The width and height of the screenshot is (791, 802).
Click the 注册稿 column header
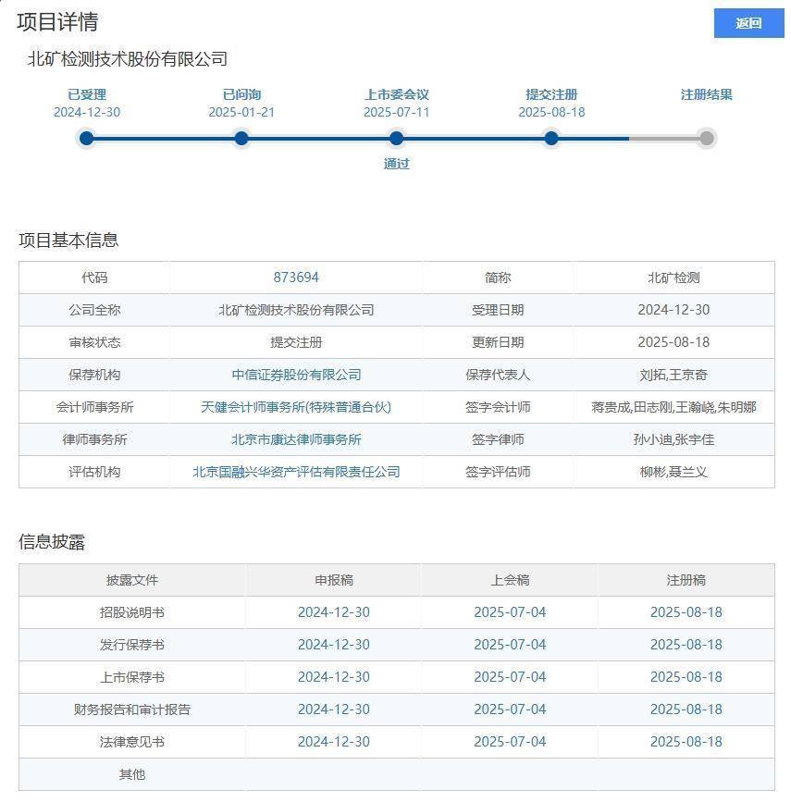pyautogui.click(x=686, y=580)
